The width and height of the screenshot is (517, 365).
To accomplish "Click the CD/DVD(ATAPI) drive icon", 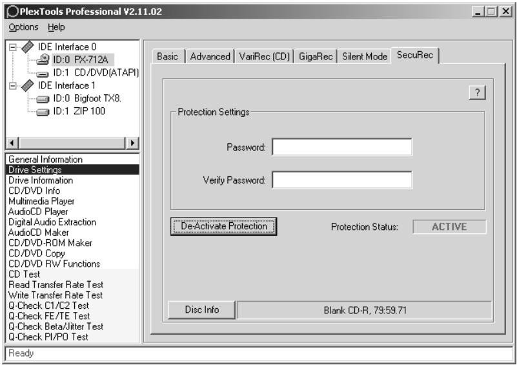I will 43,74.
